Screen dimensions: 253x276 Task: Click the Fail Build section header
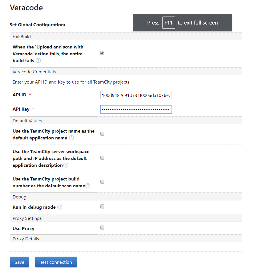21,36
